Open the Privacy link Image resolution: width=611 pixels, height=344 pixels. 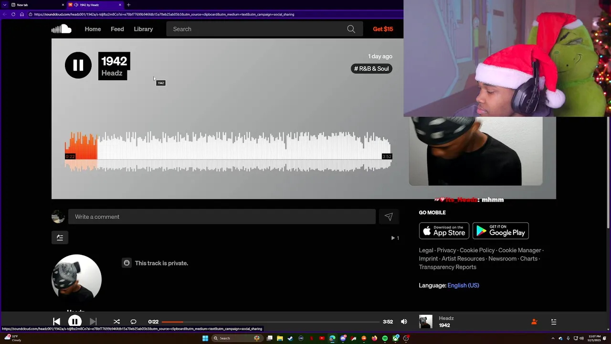447,250
